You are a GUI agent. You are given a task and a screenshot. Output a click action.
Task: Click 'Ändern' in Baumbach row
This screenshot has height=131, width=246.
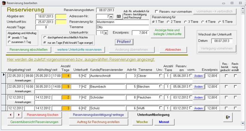click(x=199, y=87)
